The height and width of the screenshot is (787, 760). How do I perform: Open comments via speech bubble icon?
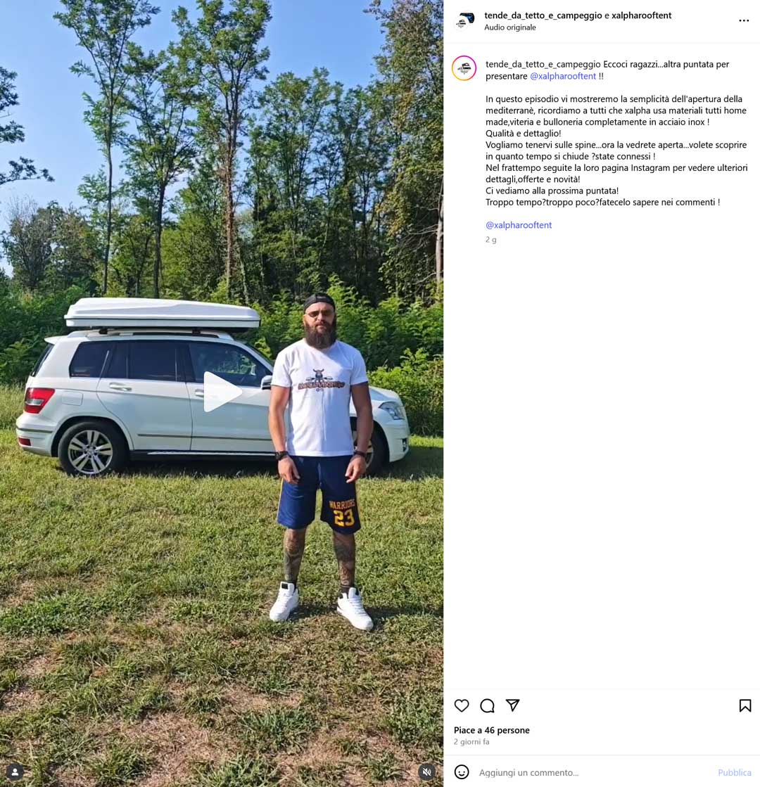[487, 705]
